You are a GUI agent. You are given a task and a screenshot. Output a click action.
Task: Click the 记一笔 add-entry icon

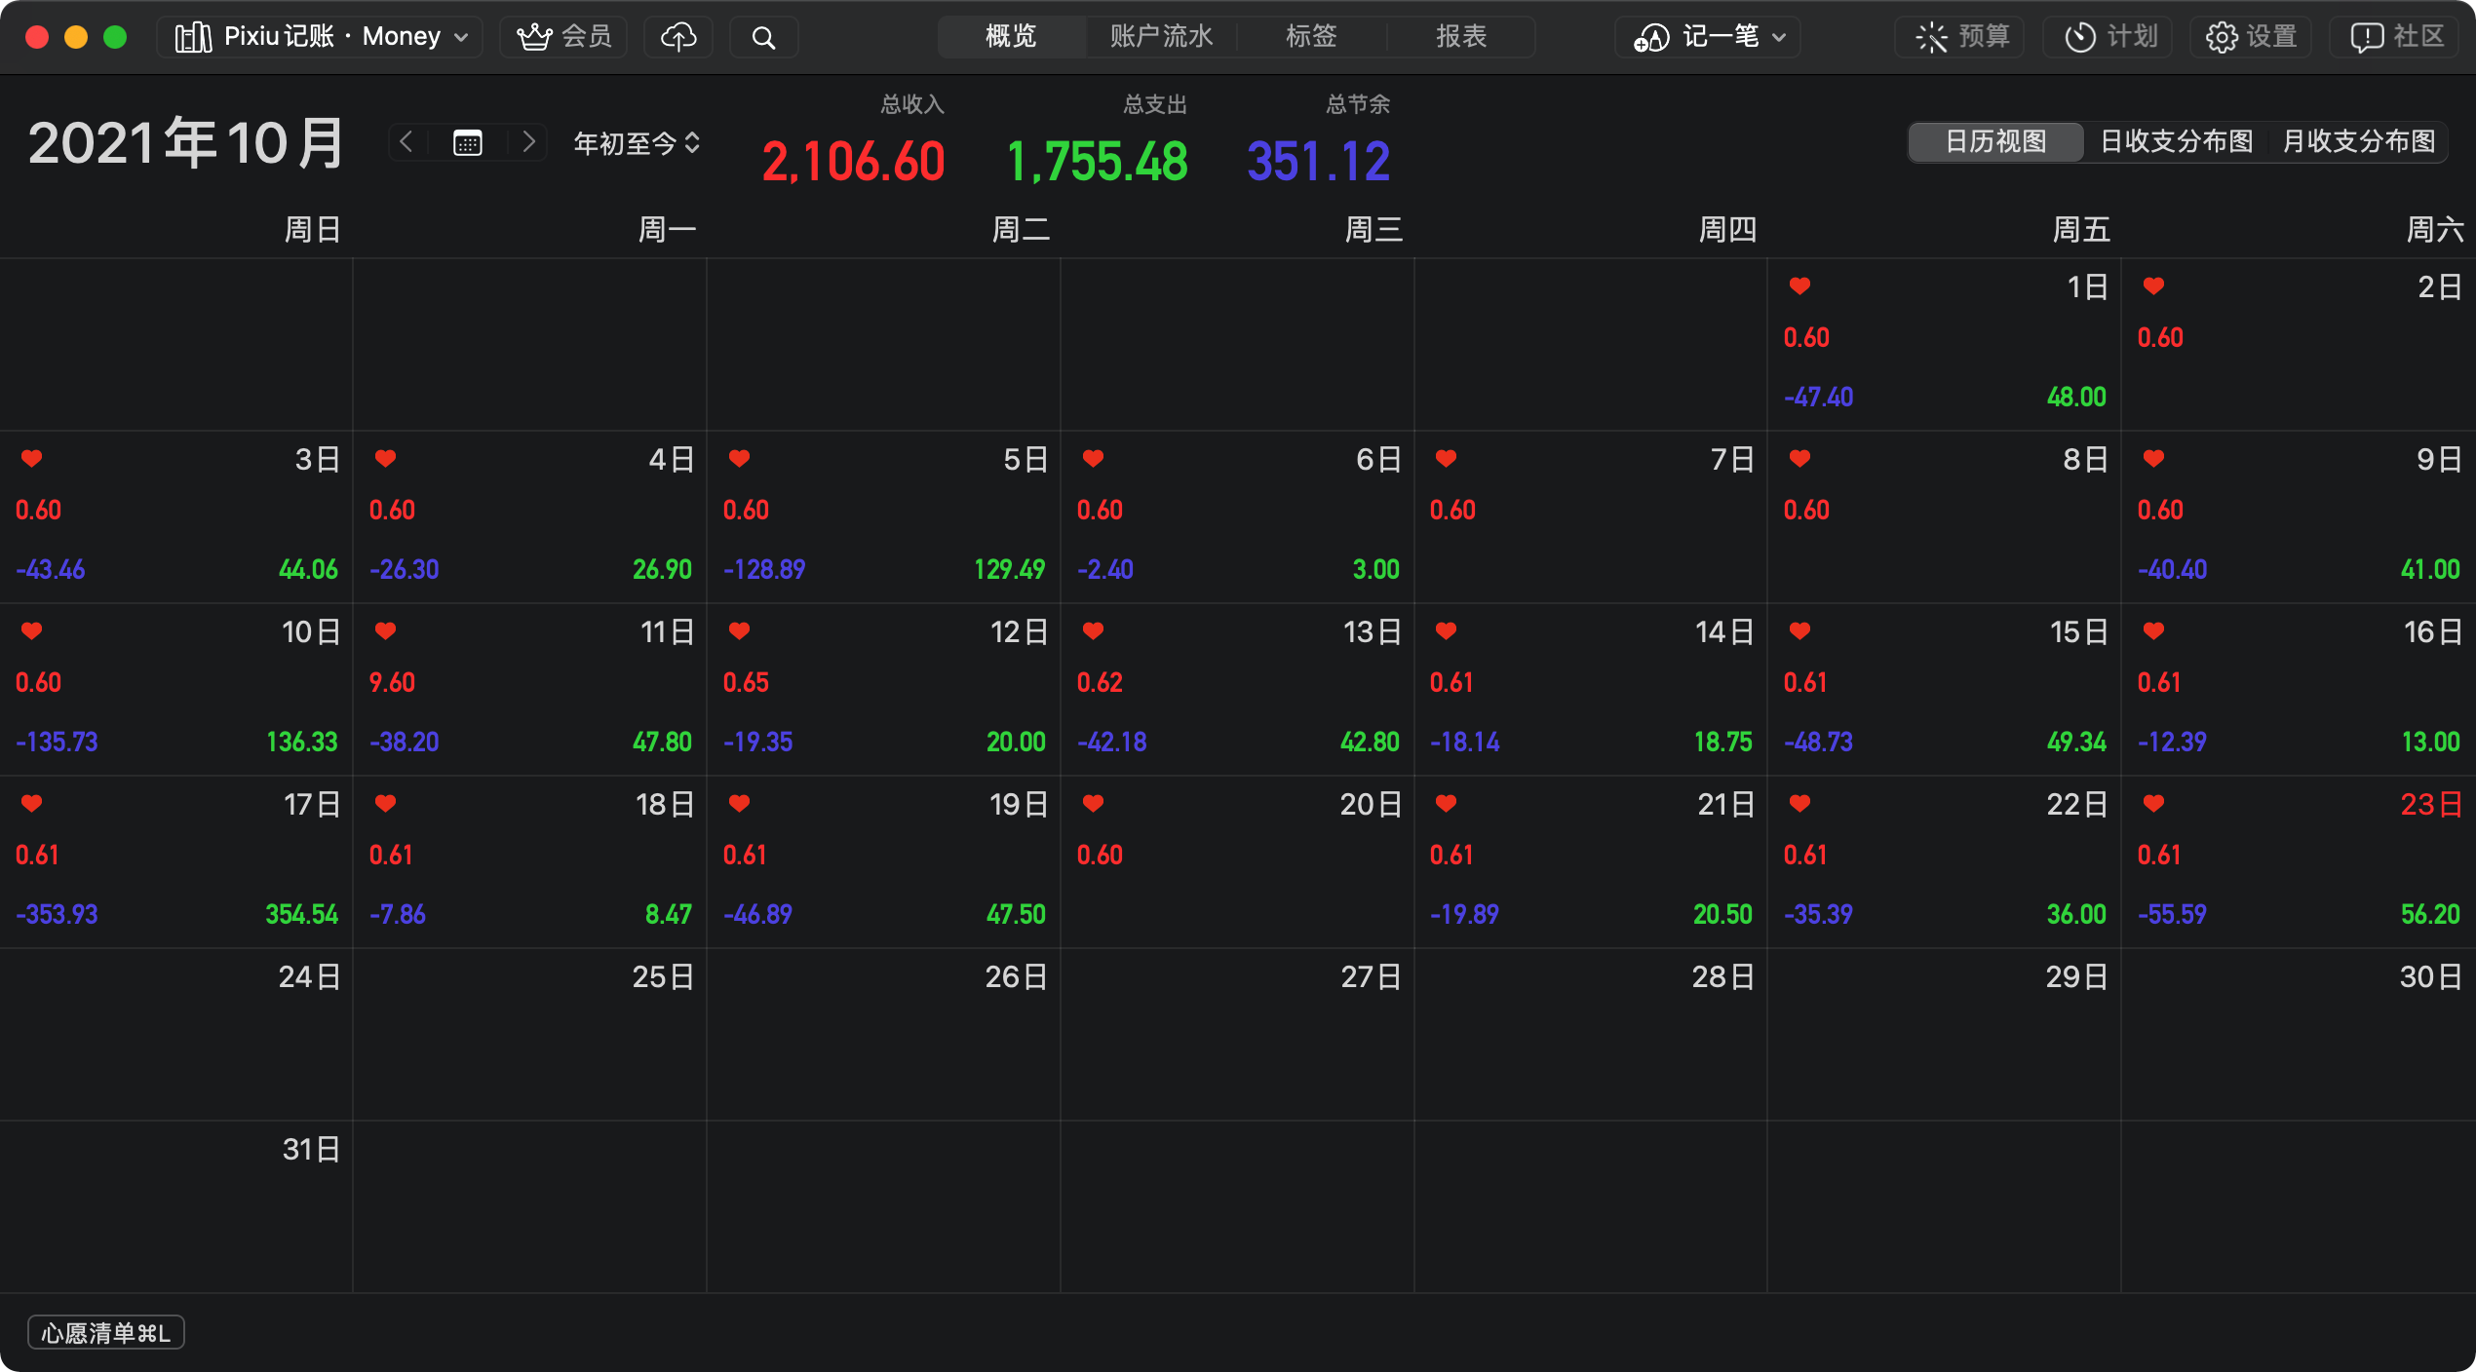(1651, 37)
